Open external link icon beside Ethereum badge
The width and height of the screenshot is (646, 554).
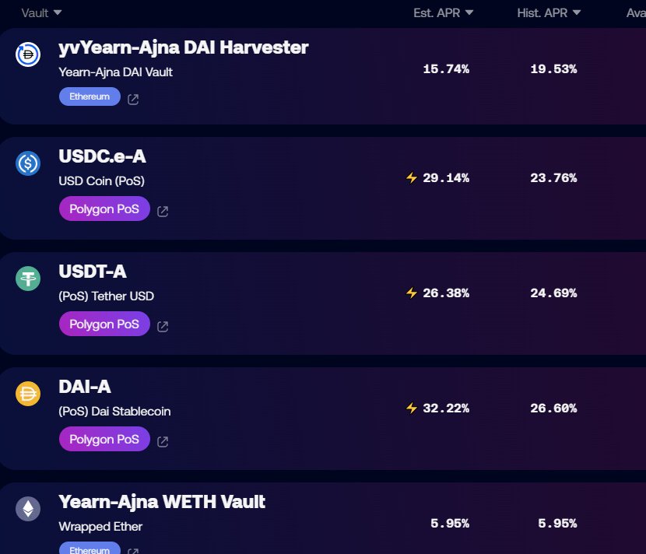[x=133, y=99]
